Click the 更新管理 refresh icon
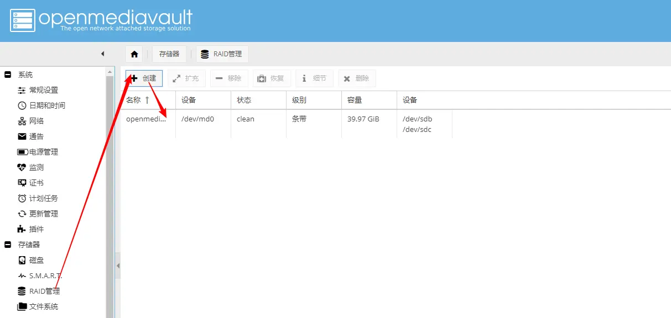 pos(22,214)
